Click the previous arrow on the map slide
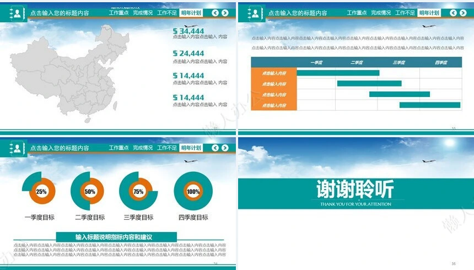The image size is (474, 270). click(216, 13)
